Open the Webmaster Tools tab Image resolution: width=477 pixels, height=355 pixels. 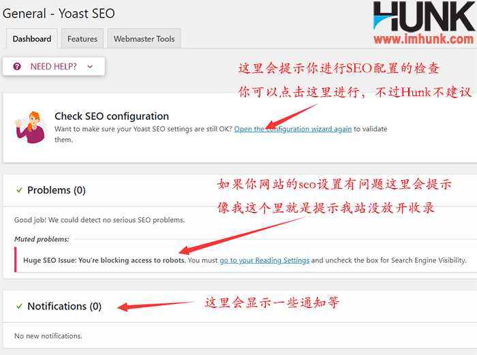click(x=144, y=39)
